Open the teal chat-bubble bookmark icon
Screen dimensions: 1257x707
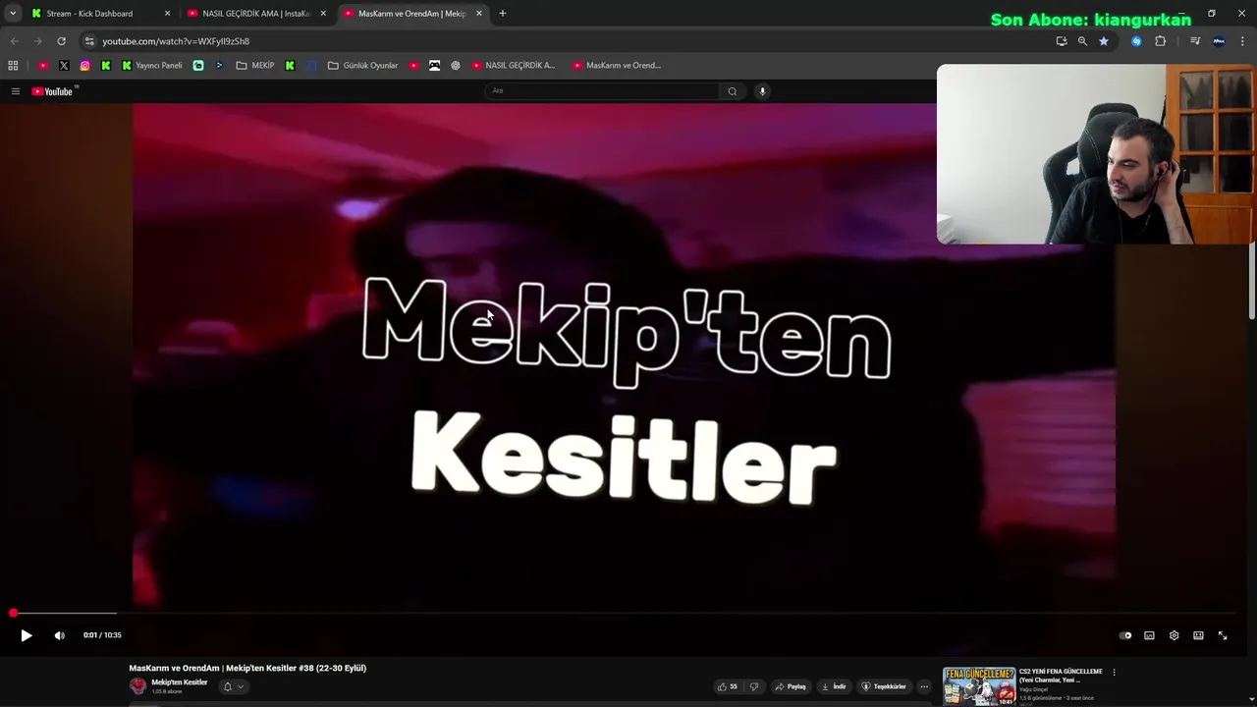[x=198, y=66]
